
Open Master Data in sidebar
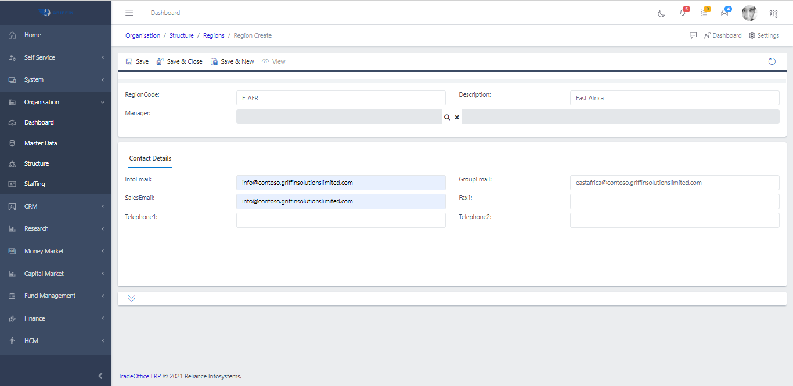click(41, 143)
